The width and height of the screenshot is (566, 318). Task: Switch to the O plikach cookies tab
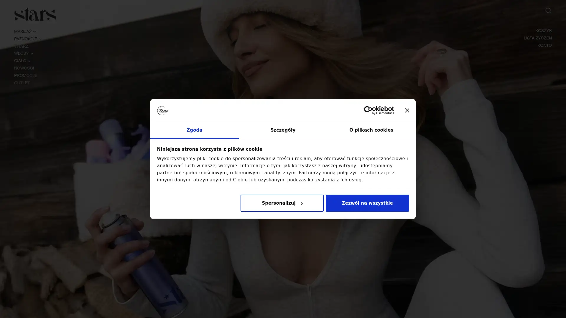(x=371, y=130)
